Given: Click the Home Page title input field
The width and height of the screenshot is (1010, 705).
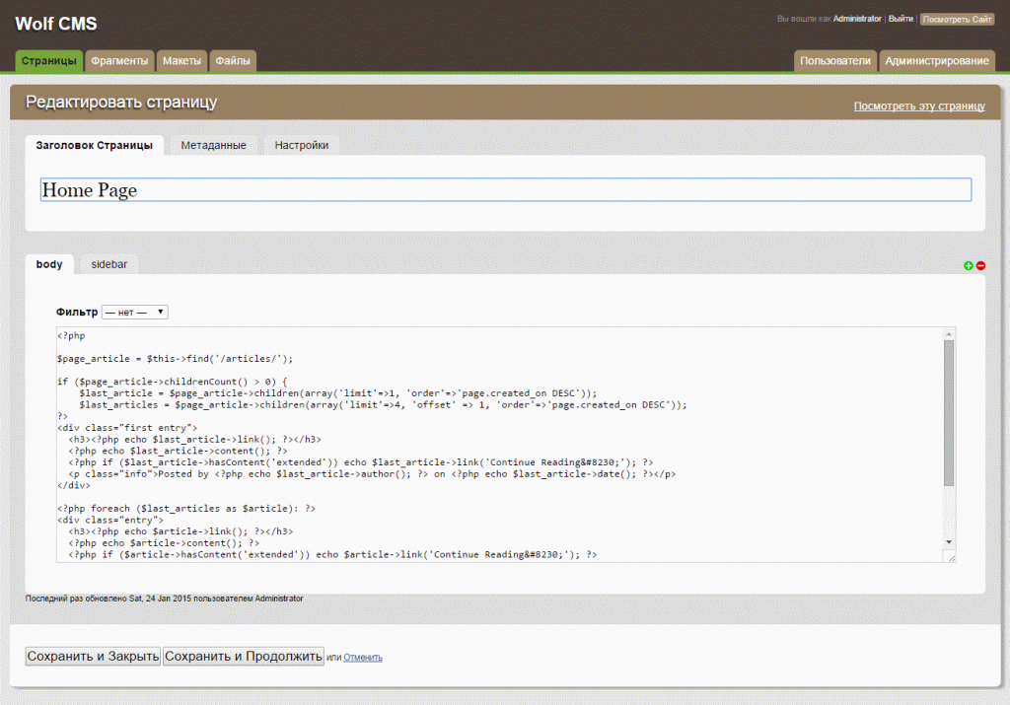Looking at the screenshot, I should pos(505,190).
